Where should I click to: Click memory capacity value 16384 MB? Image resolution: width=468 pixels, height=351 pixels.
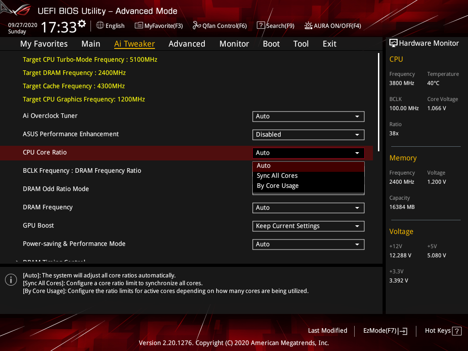(x=402, y=207)
